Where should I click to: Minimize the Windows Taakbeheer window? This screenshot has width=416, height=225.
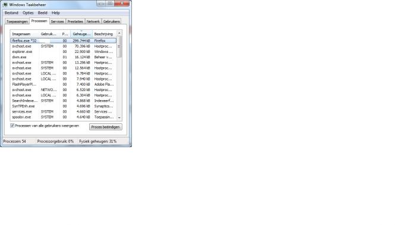click(101, 4)
